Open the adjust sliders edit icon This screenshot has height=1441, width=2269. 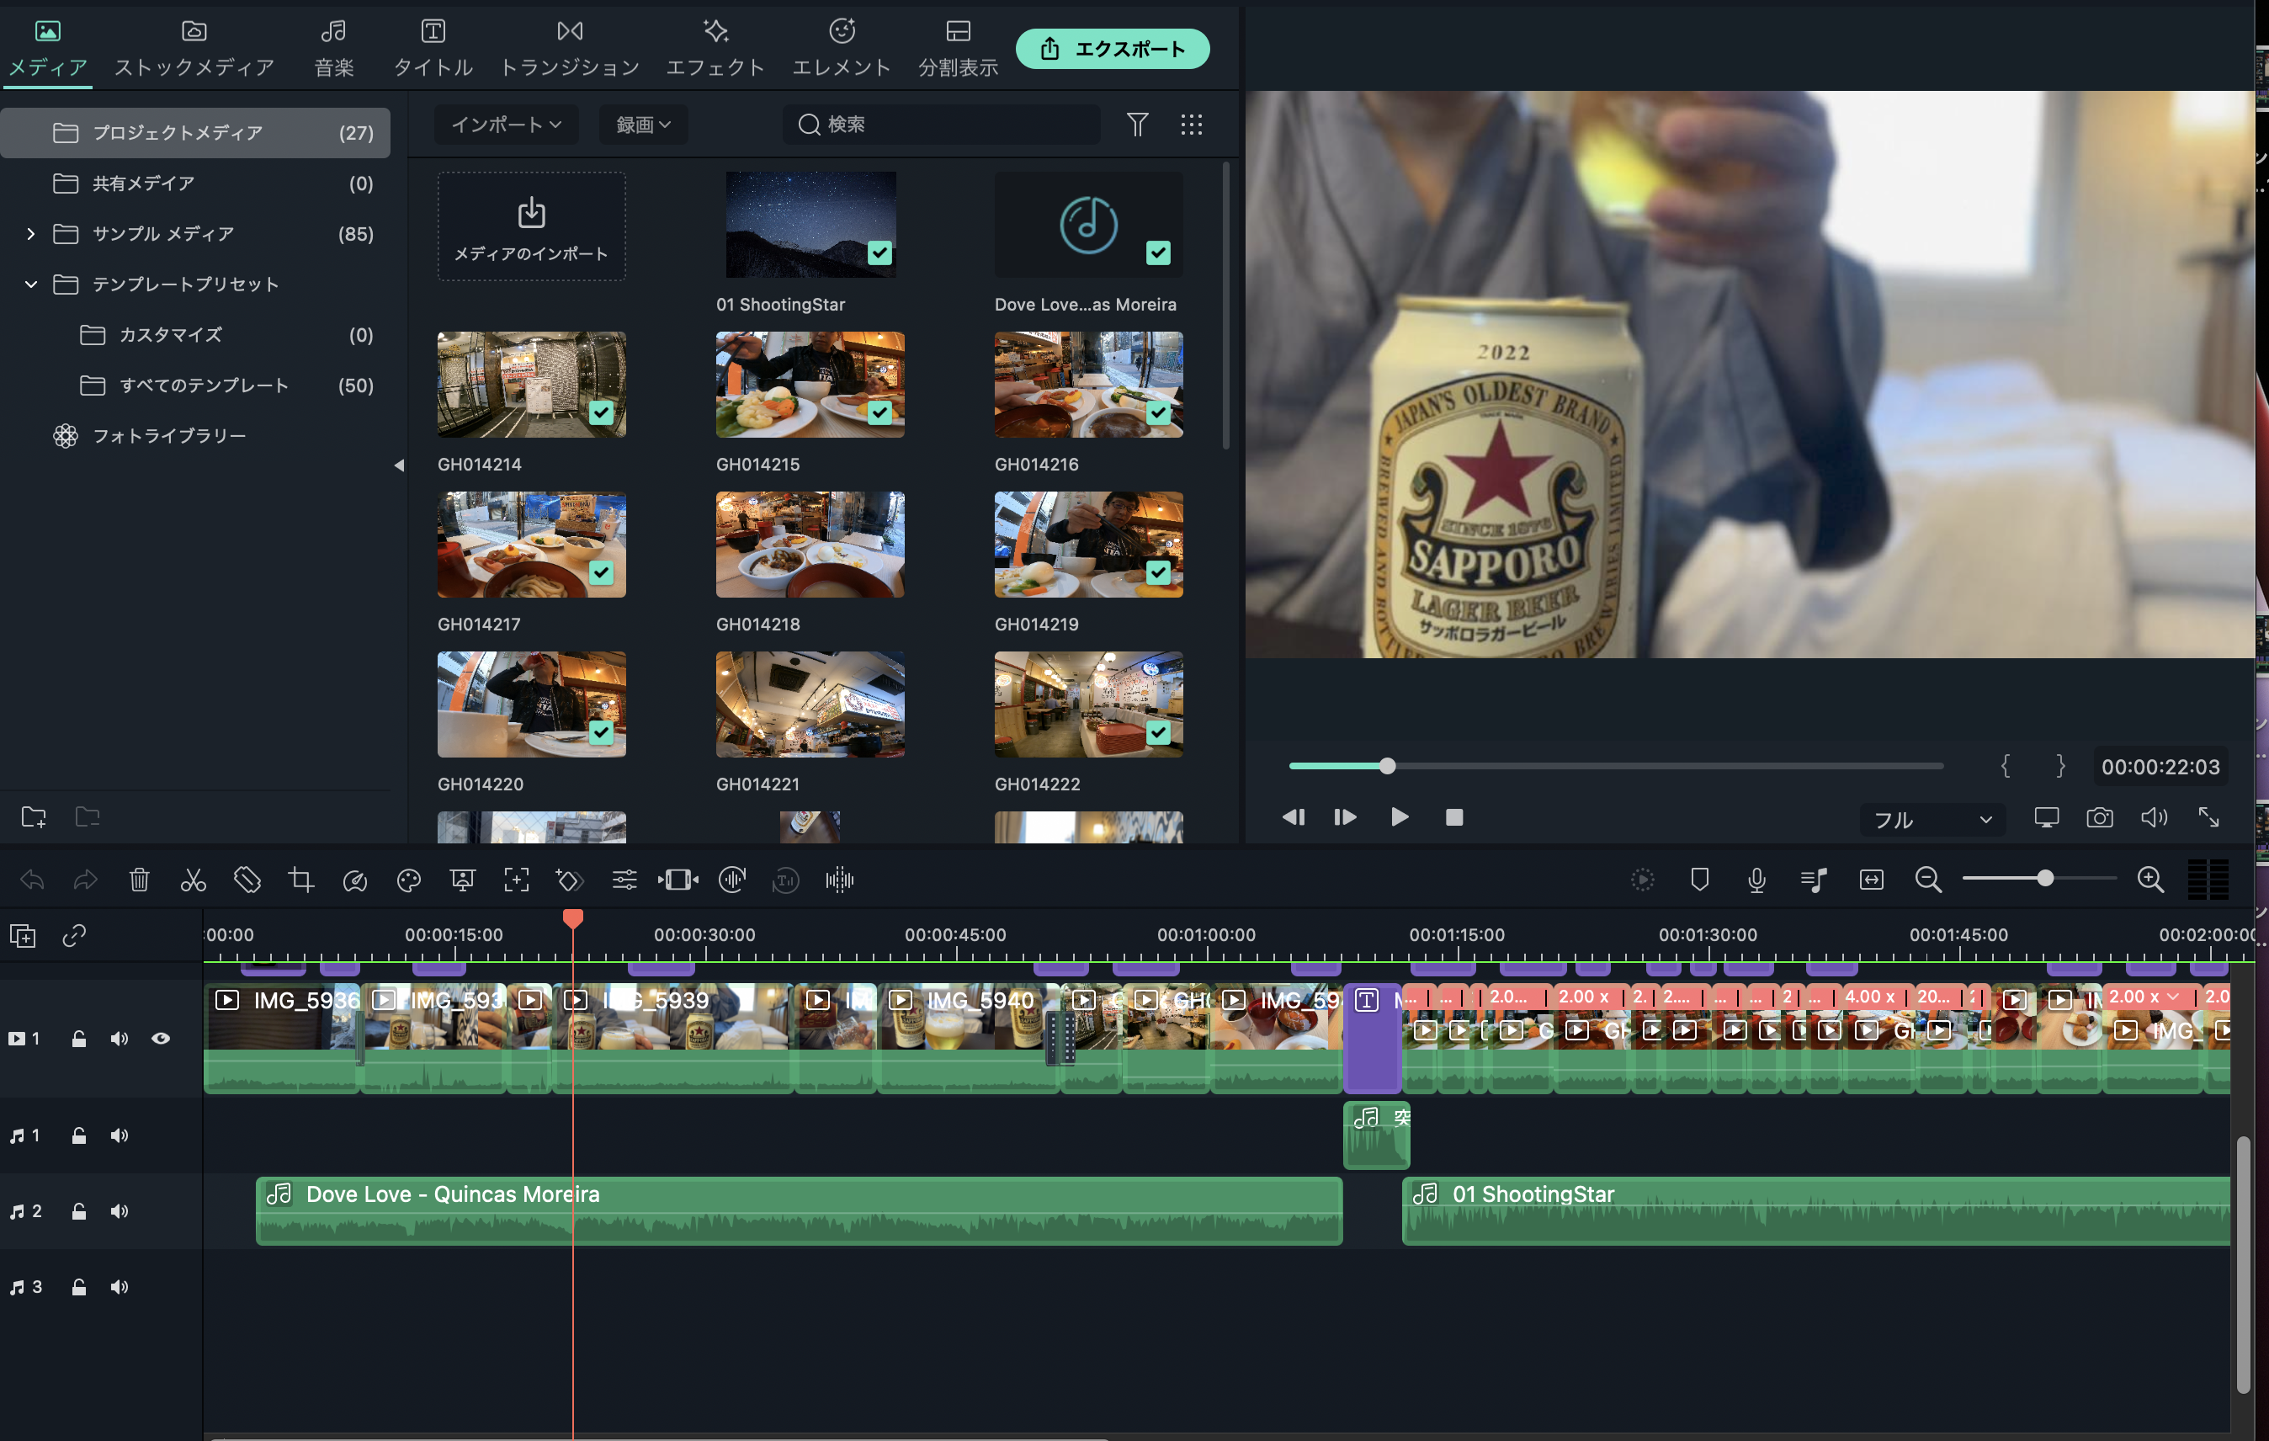624,880
